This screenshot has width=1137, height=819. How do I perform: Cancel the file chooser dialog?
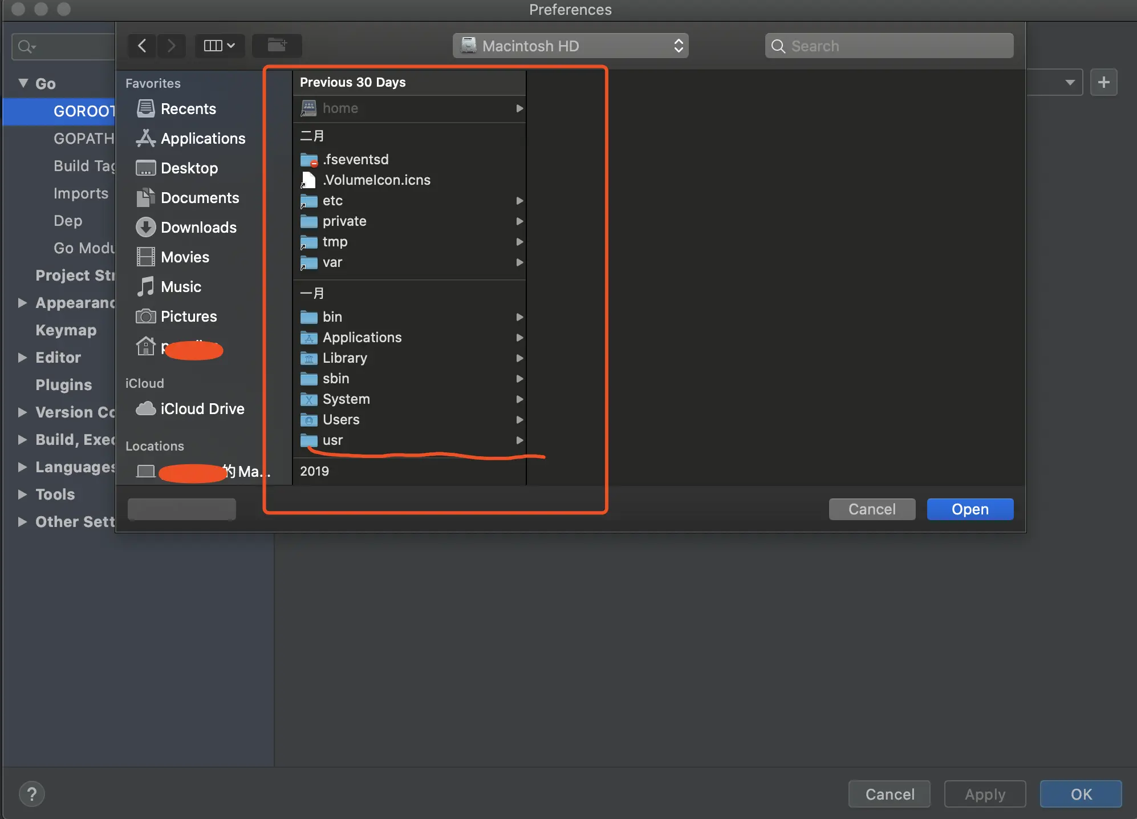[872, 509]
